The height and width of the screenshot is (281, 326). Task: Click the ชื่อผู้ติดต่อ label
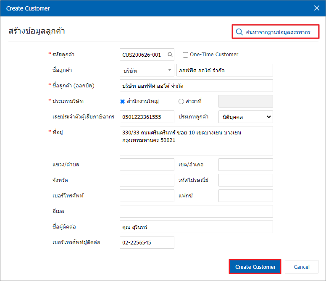coord(64,227)
